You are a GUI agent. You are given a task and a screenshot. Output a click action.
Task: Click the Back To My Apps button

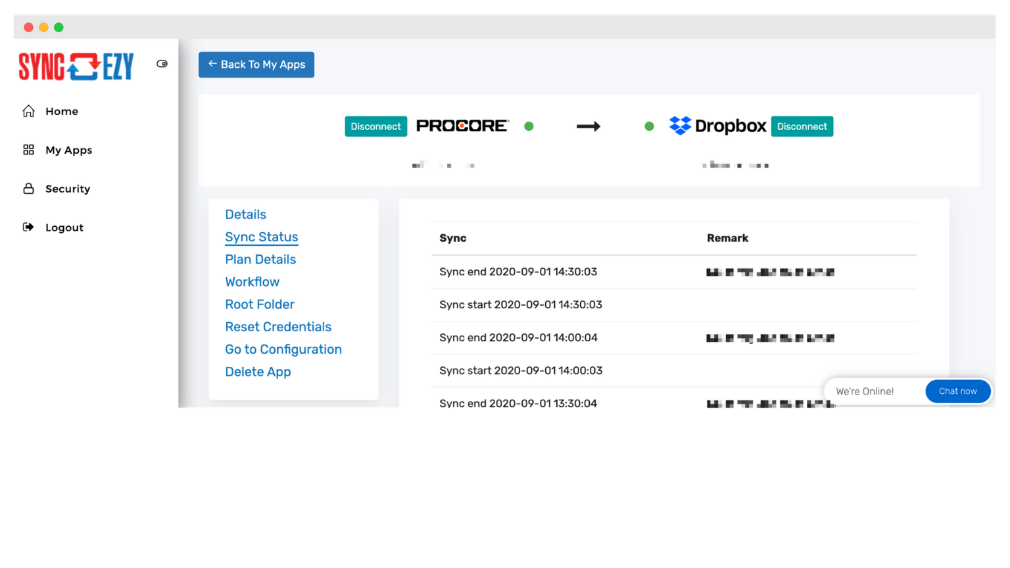click(x=256, y=64)
